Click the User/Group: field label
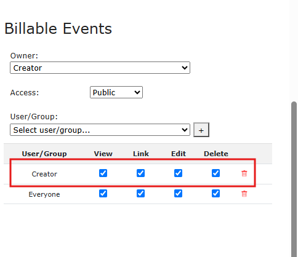This screenshot has height=257, width=298. coord(34,116)
